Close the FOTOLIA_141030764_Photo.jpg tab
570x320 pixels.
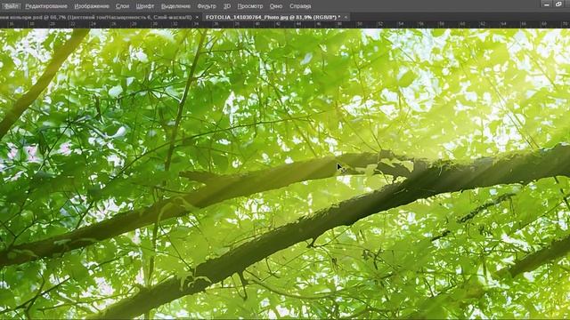click(346, 17)
